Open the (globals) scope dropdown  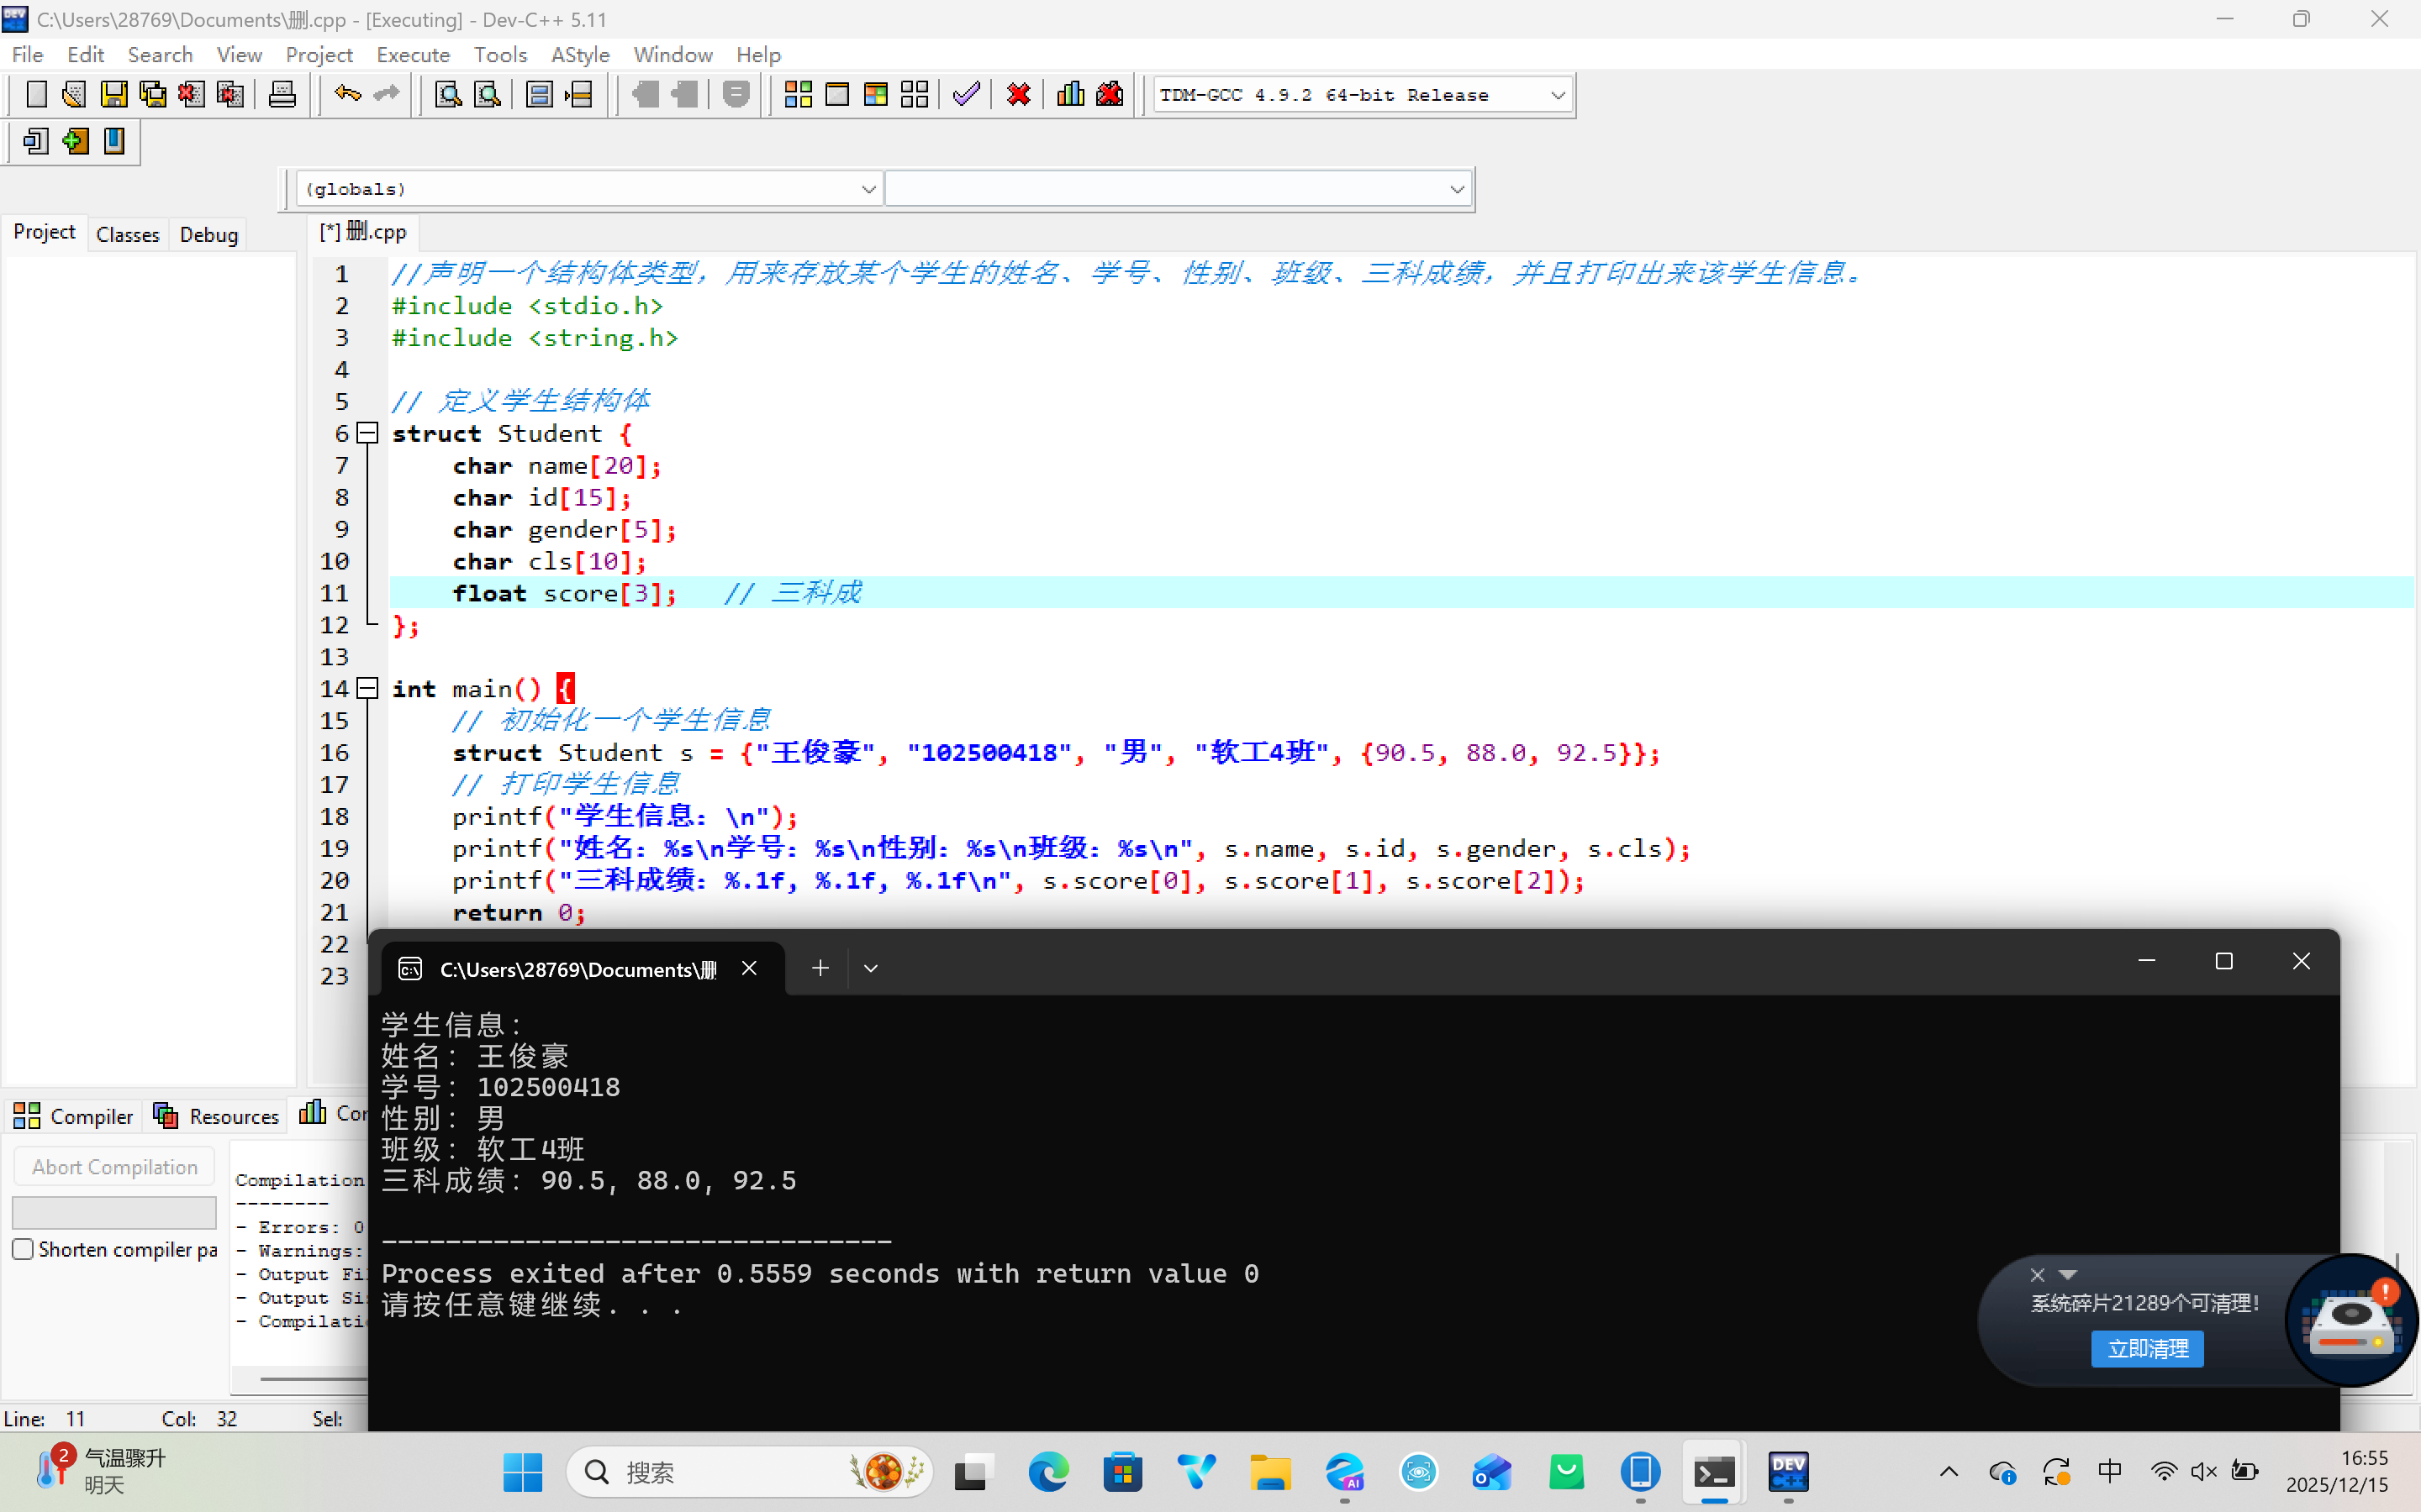click(868, 189)
